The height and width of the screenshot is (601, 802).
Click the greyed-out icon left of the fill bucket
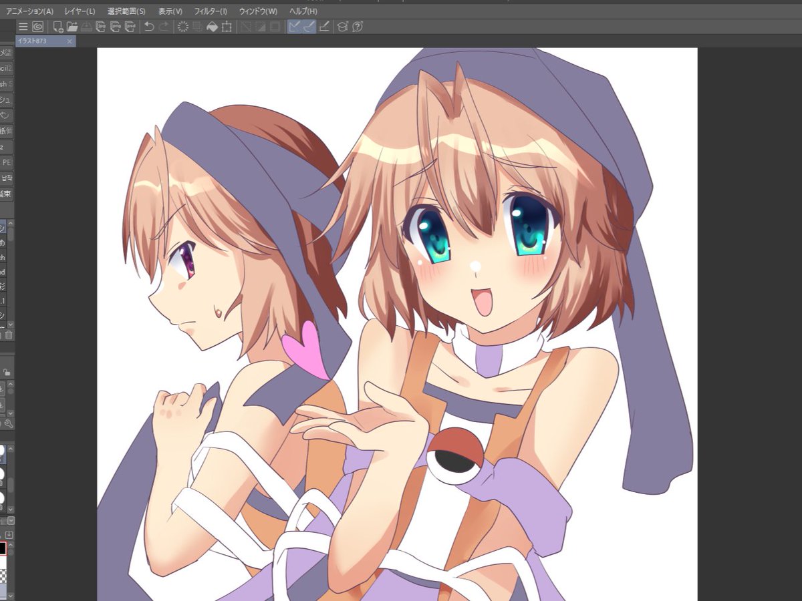(x=197, y=27)
